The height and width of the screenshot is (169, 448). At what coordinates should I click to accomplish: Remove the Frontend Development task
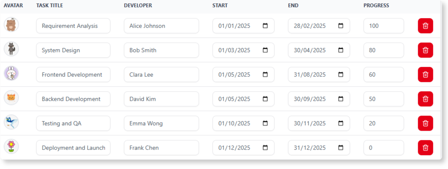(425, 74)
